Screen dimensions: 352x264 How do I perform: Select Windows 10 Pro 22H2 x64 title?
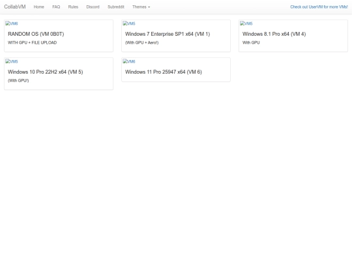[46, 72]
